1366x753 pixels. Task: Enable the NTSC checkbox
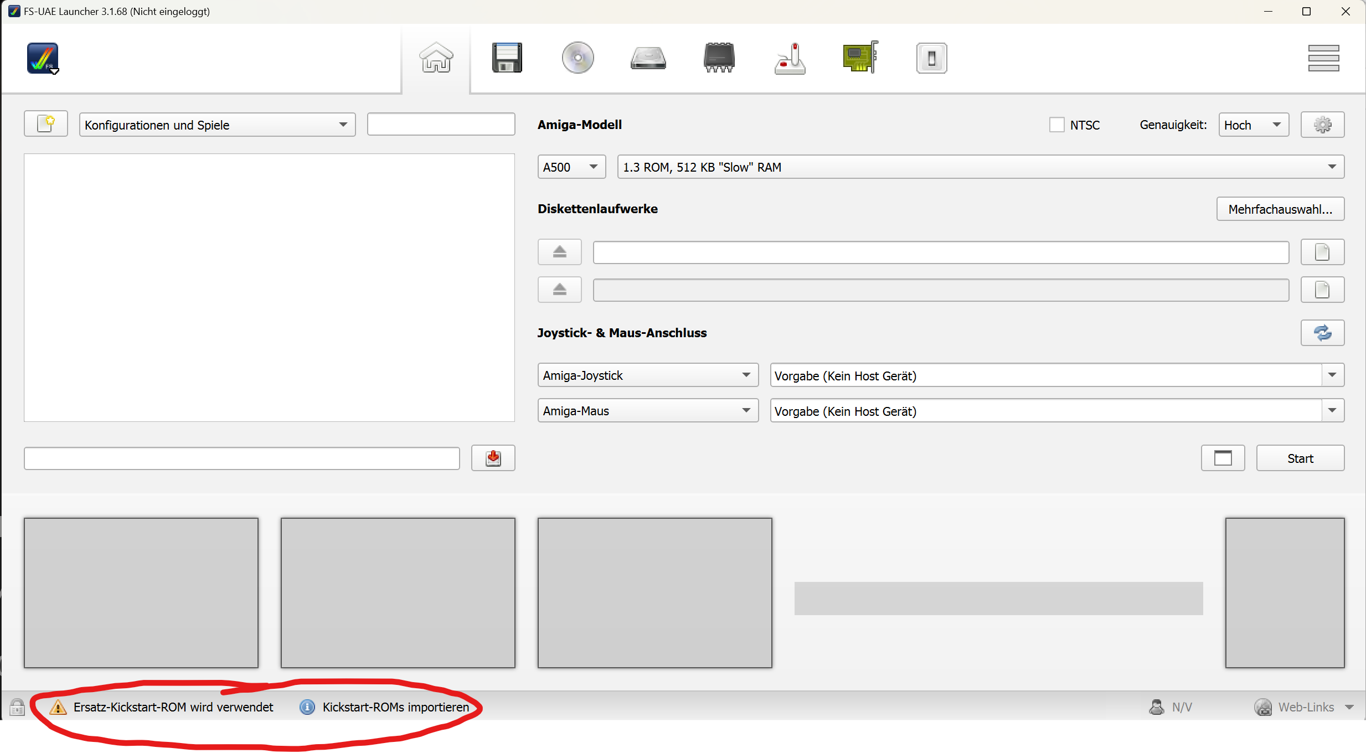(1056, 125)
